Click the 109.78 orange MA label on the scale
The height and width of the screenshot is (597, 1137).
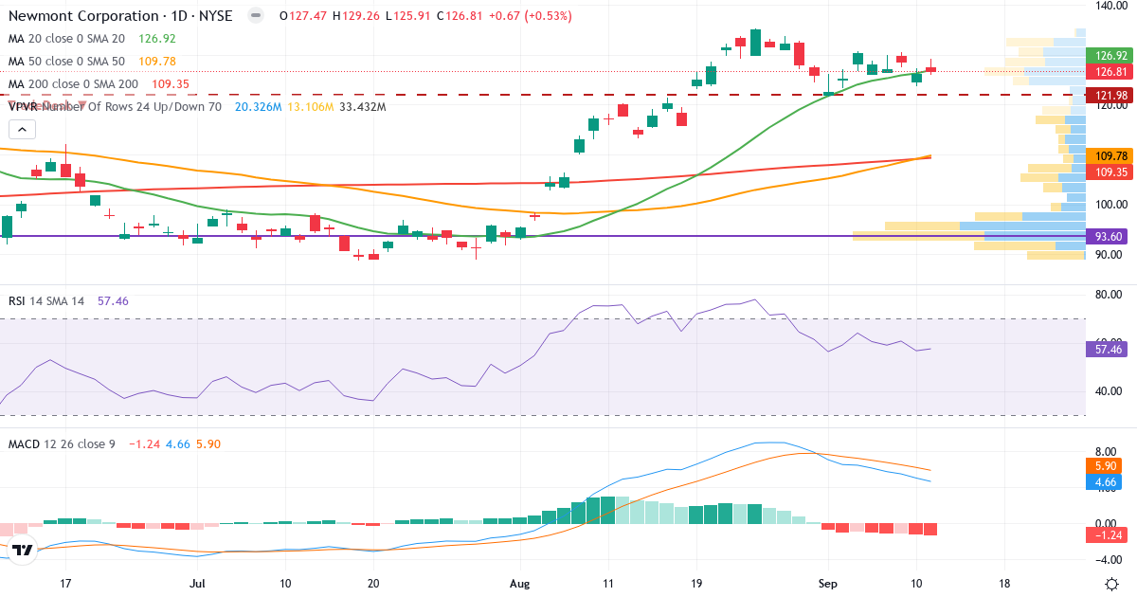click(x=1108, y=155)
